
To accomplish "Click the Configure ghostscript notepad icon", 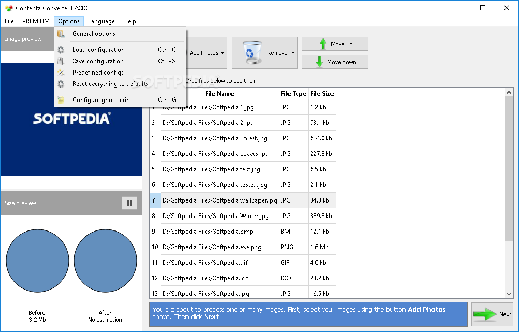I will (61, 100).
